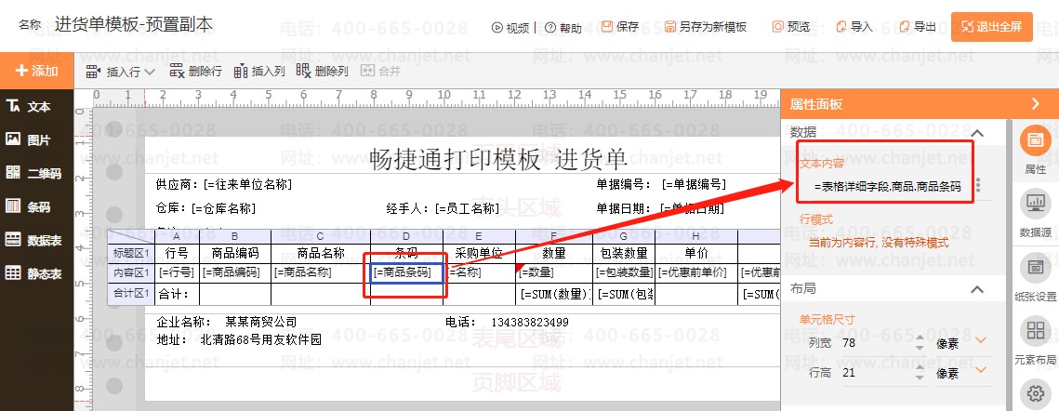Open the 文本内容 three-dot options menu
This screenshot has height=411, width=1059.
click(x=979, y=186)
